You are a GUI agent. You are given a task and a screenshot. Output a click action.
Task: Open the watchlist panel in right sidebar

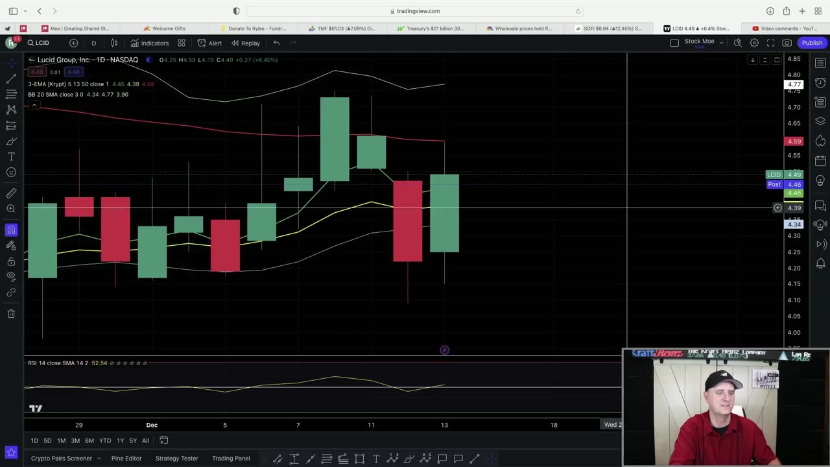pyautogui.click(x=820, y=64)
